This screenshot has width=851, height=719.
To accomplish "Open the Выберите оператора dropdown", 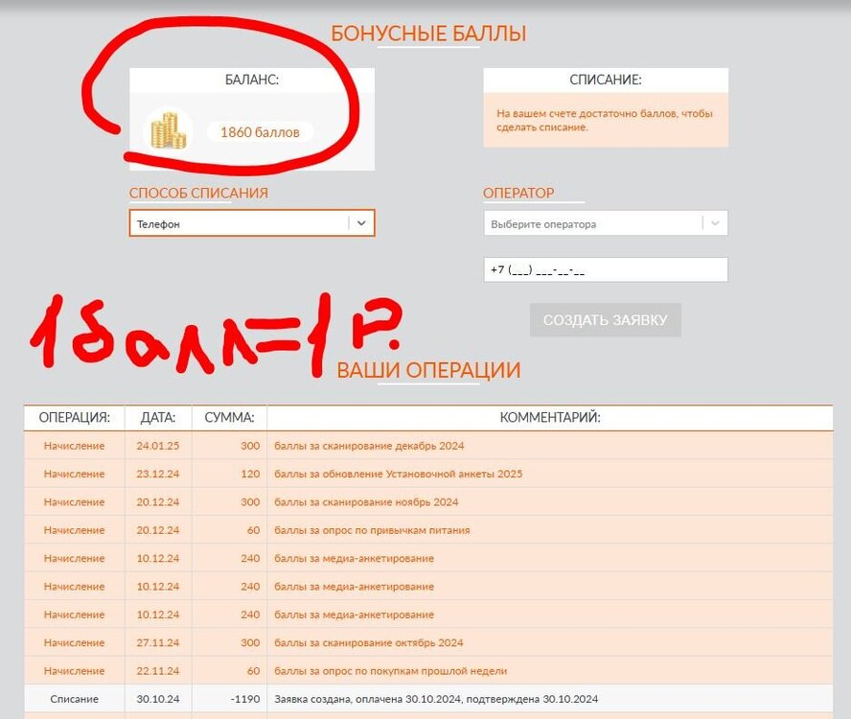I will (x=606, y=223).
